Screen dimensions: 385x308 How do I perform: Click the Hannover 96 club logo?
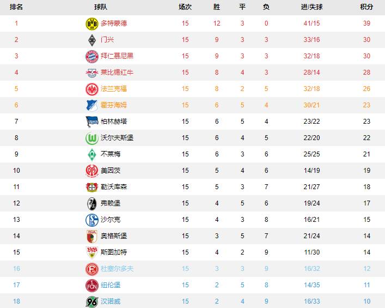tap(91, 301)
